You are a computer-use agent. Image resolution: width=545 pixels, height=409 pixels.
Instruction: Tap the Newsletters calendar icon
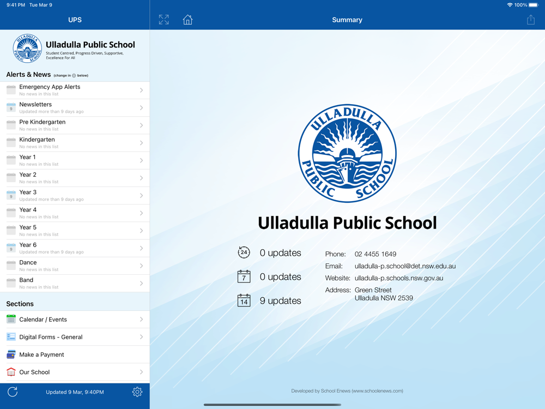tap(11, 107)
